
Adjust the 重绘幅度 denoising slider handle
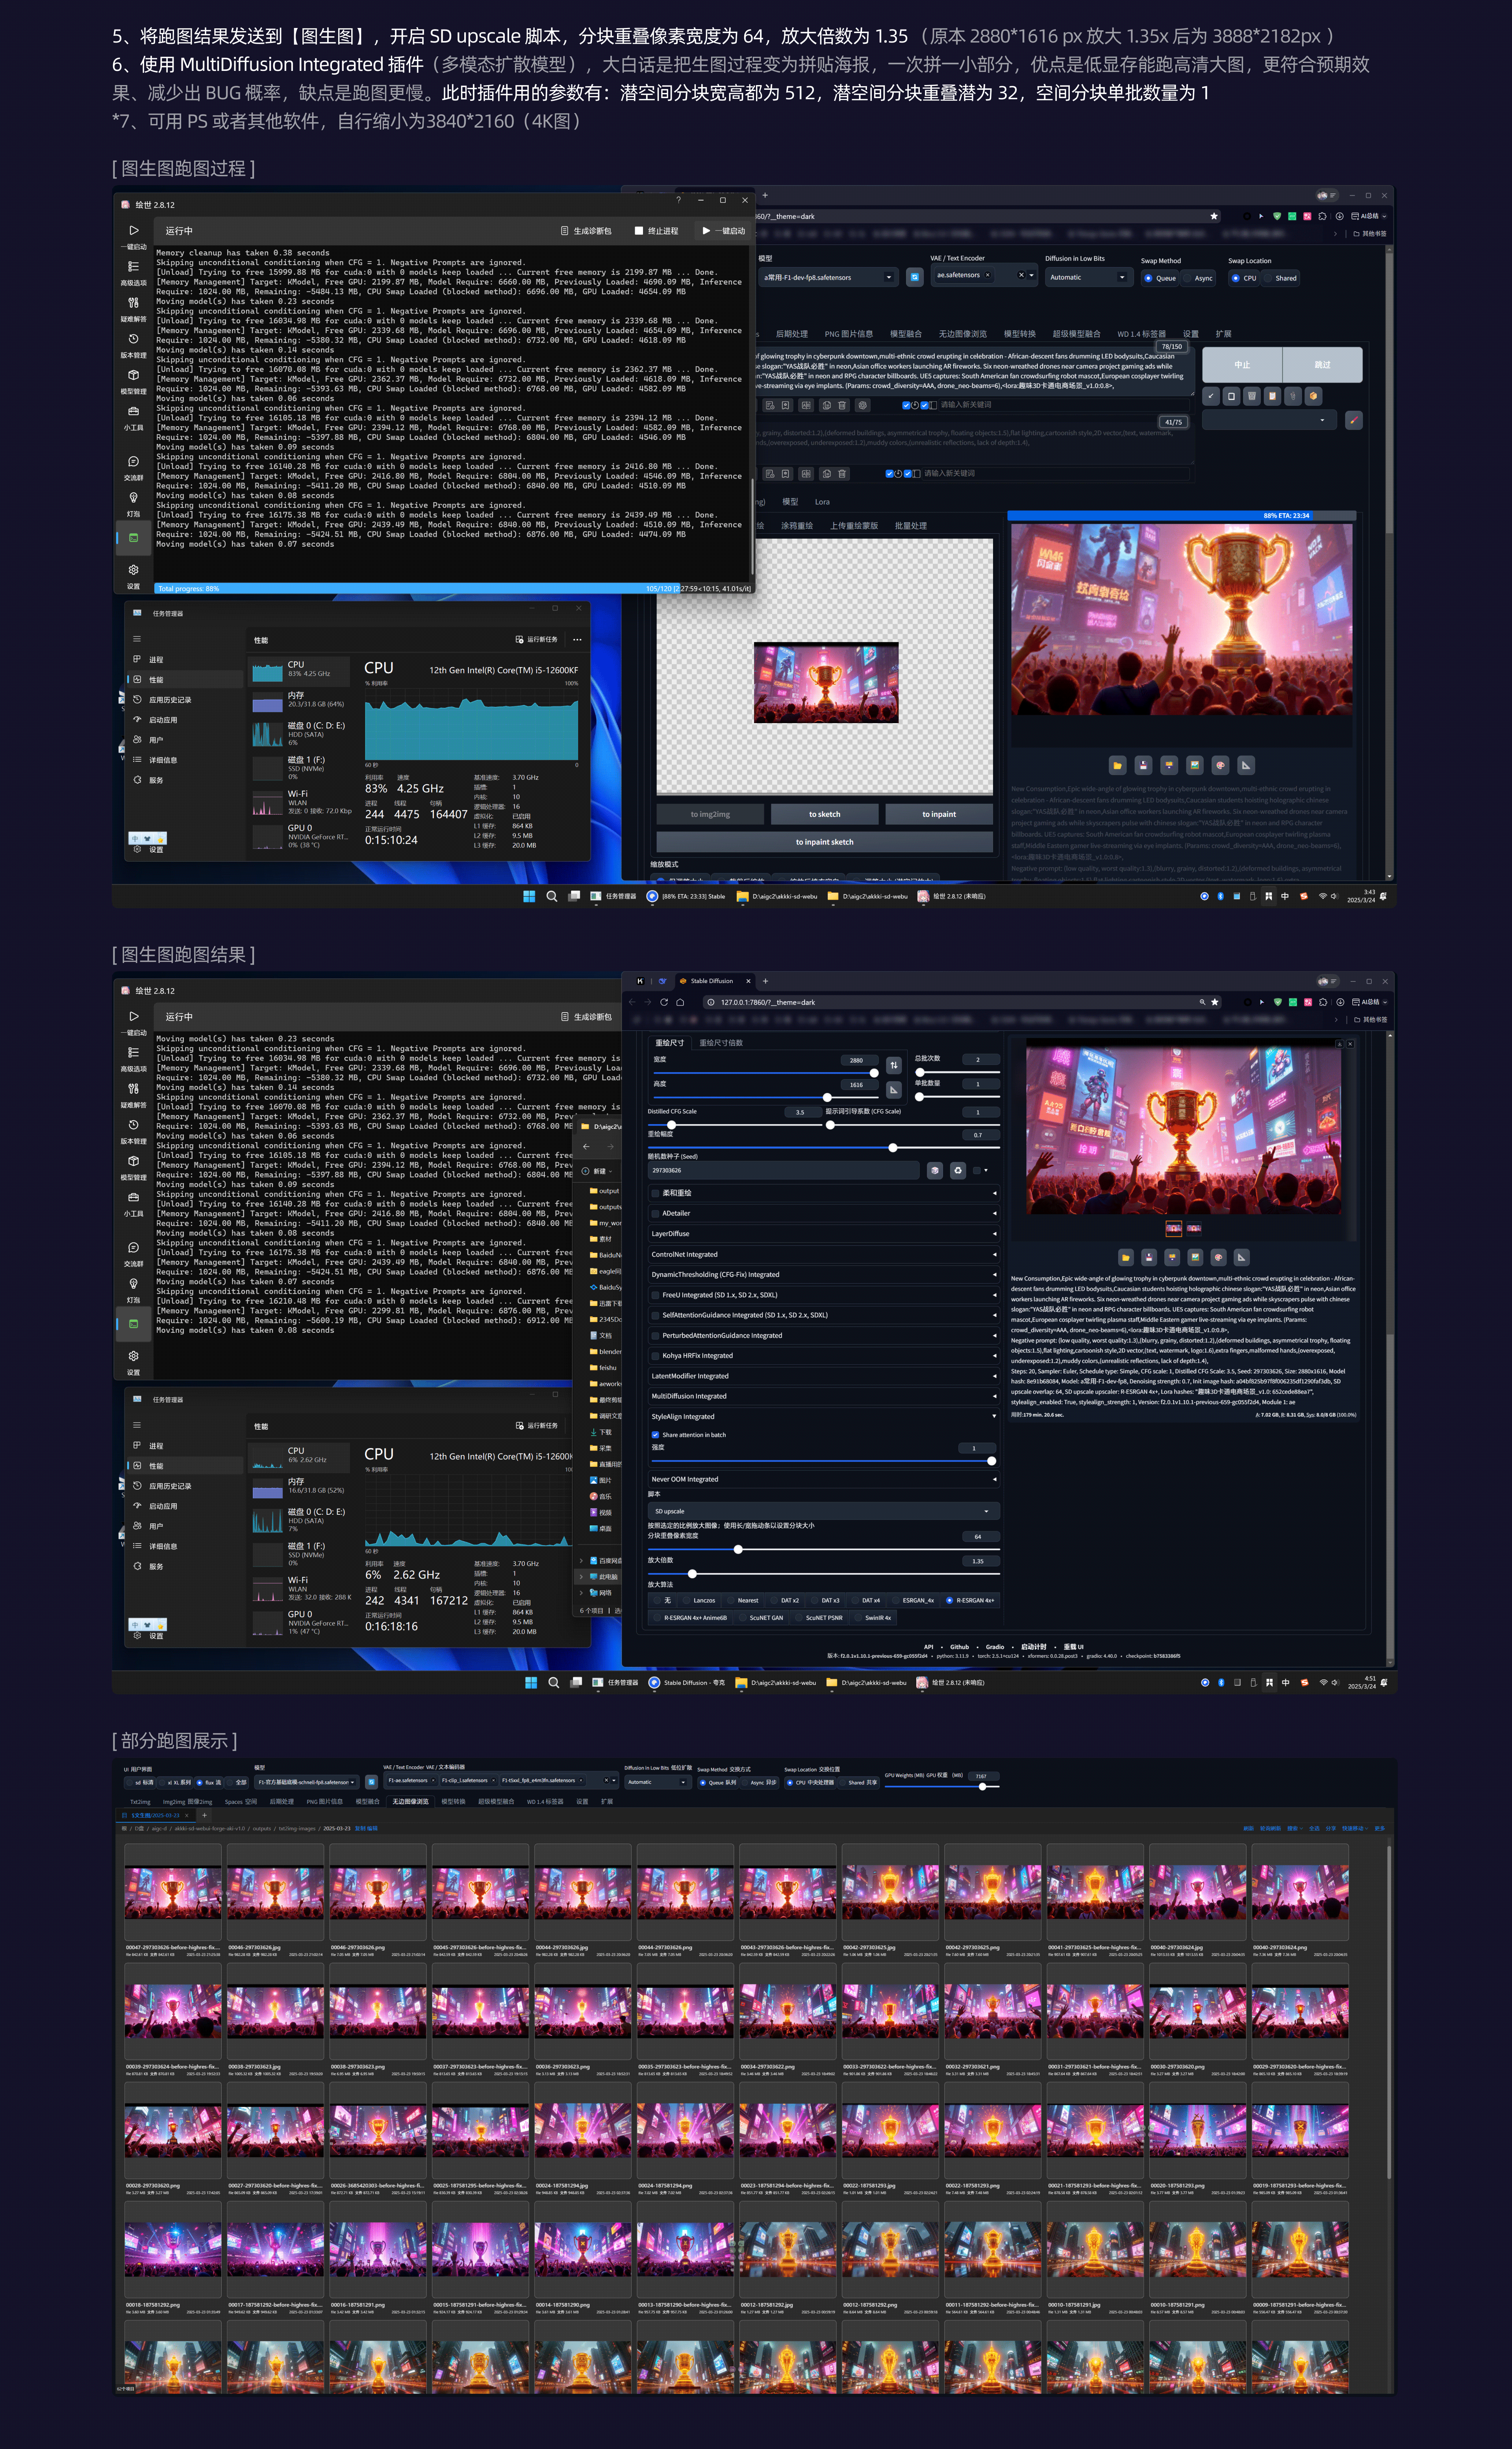(893, 1148)
